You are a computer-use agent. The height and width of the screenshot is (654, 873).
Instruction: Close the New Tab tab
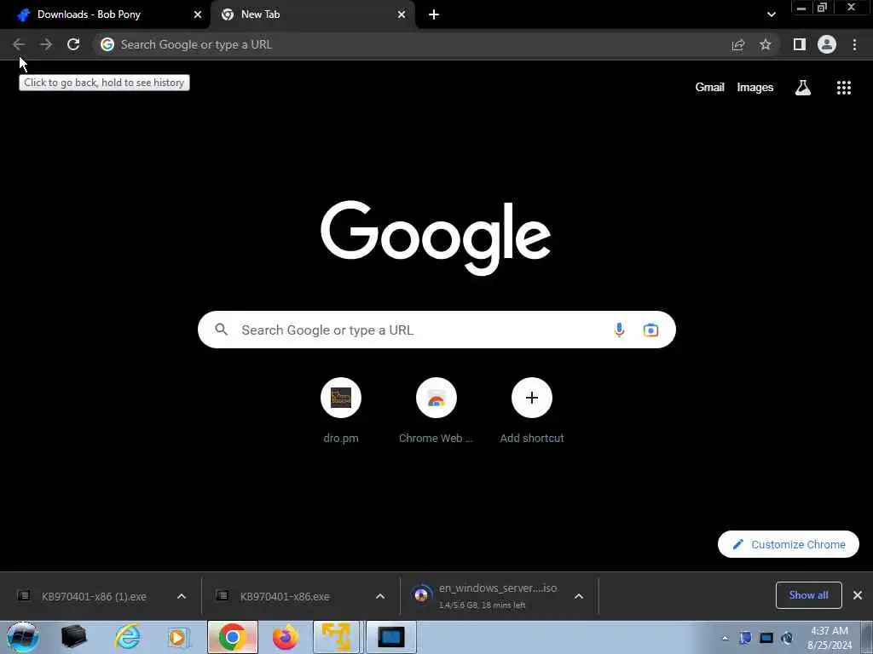(402, 15)
